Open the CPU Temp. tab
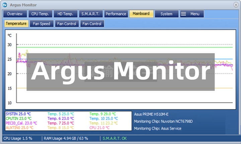Viewport: 241px width, 144px height. click(x=40, y=14)
